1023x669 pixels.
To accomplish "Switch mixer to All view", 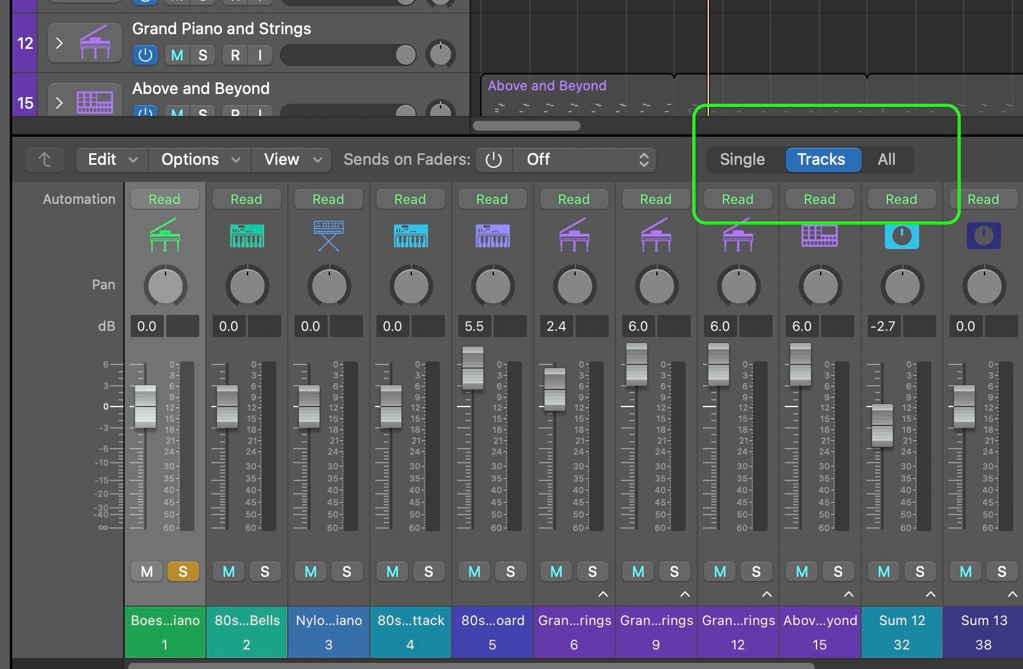I will click(886, 160).
